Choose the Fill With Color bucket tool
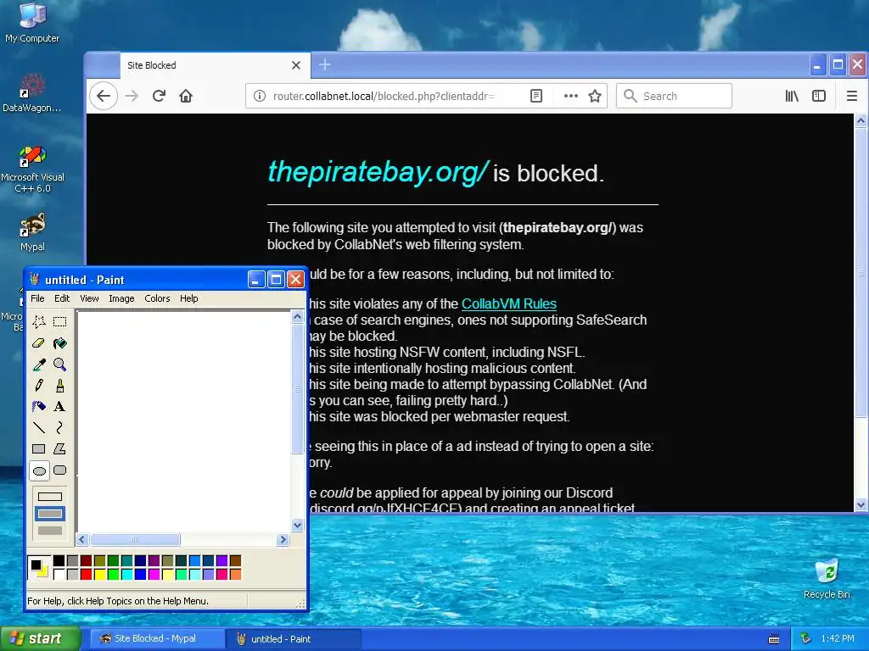 pos(60,343)
